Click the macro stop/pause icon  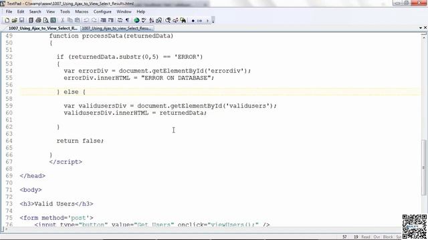pos(199,21)
